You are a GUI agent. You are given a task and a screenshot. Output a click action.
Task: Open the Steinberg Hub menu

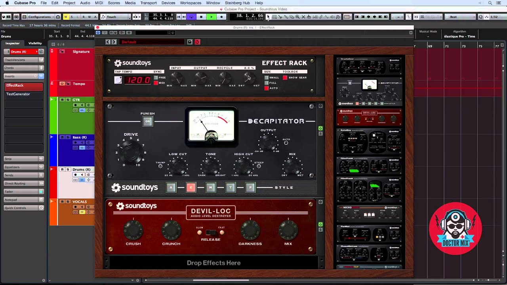click(x=237, y=3)
